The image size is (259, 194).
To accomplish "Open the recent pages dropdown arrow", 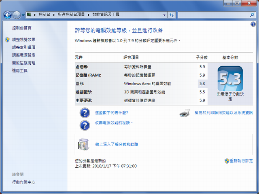I will [x=23, y=15].
